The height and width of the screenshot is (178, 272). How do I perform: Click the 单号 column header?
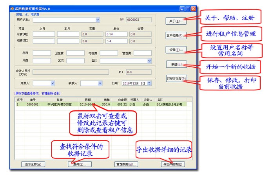[x=33, y=100]
